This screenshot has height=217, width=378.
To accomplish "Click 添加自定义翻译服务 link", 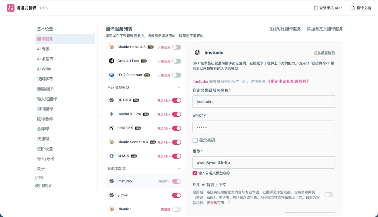I will click(325, 29).
